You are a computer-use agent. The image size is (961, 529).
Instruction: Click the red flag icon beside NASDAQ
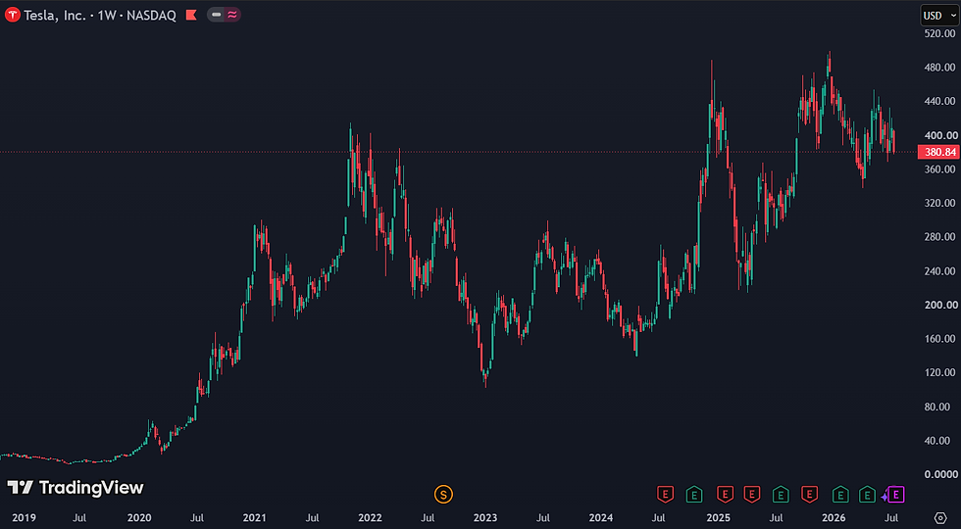point(191,16)
